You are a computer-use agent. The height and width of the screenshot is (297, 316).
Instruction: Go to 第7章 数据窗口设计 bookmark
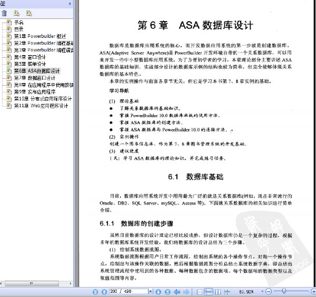pyautogui.click(x=34, y=78)
